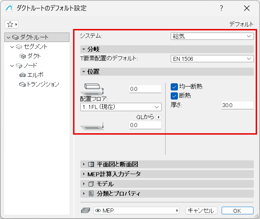The image size is (260, 219).
Task: Open the システム dropdown showing 給気
Action: tap(212, 36)
